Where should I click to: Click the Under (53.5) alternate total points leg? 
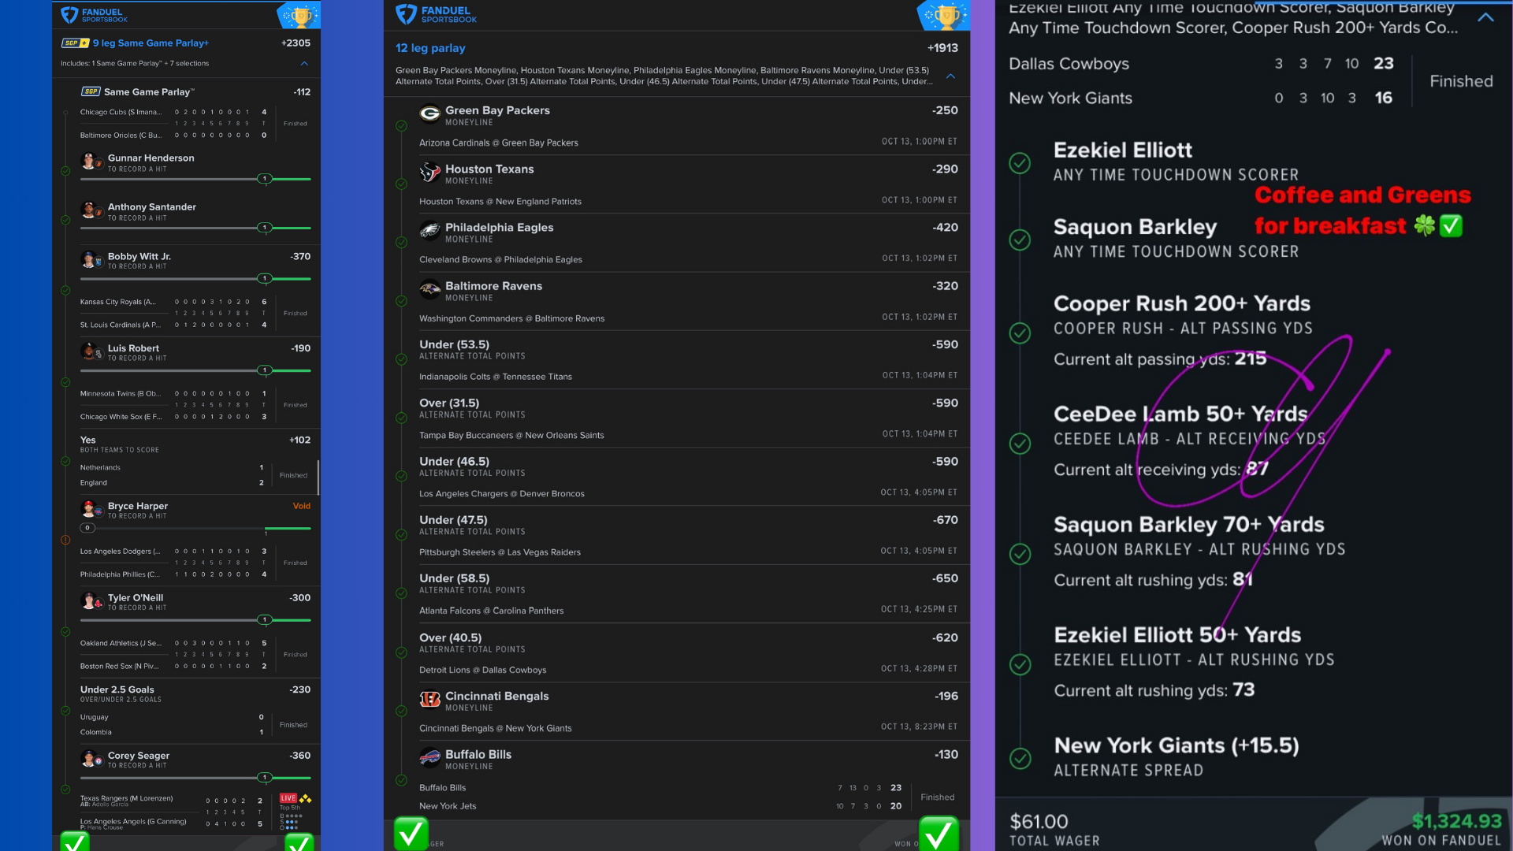point(676,359)
